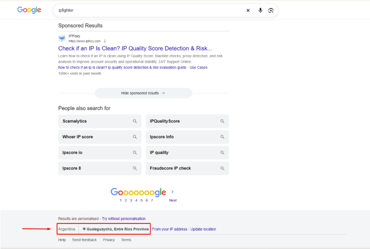Click the Results are personalised text
Image resolution: width=370 pixels, height=249 pixels.
click(78, 219)
